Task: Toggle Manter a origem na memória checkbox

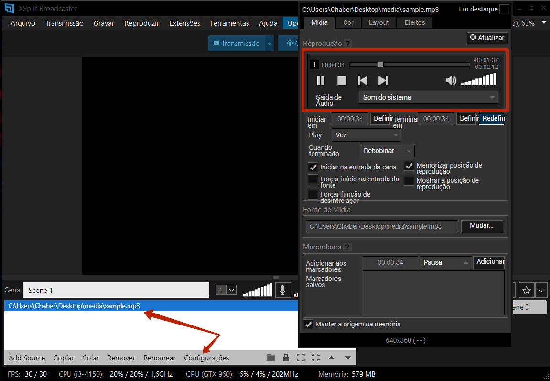Action: pyautogui.click(x=308, y=324)
